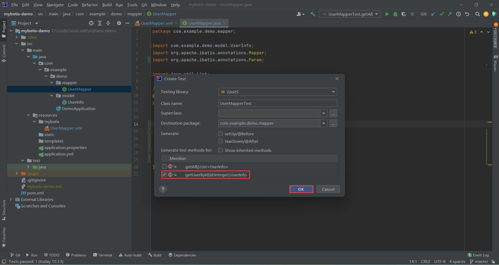
Task: Commit changes with the Git checkmark icon
Action: click(442, 14)
